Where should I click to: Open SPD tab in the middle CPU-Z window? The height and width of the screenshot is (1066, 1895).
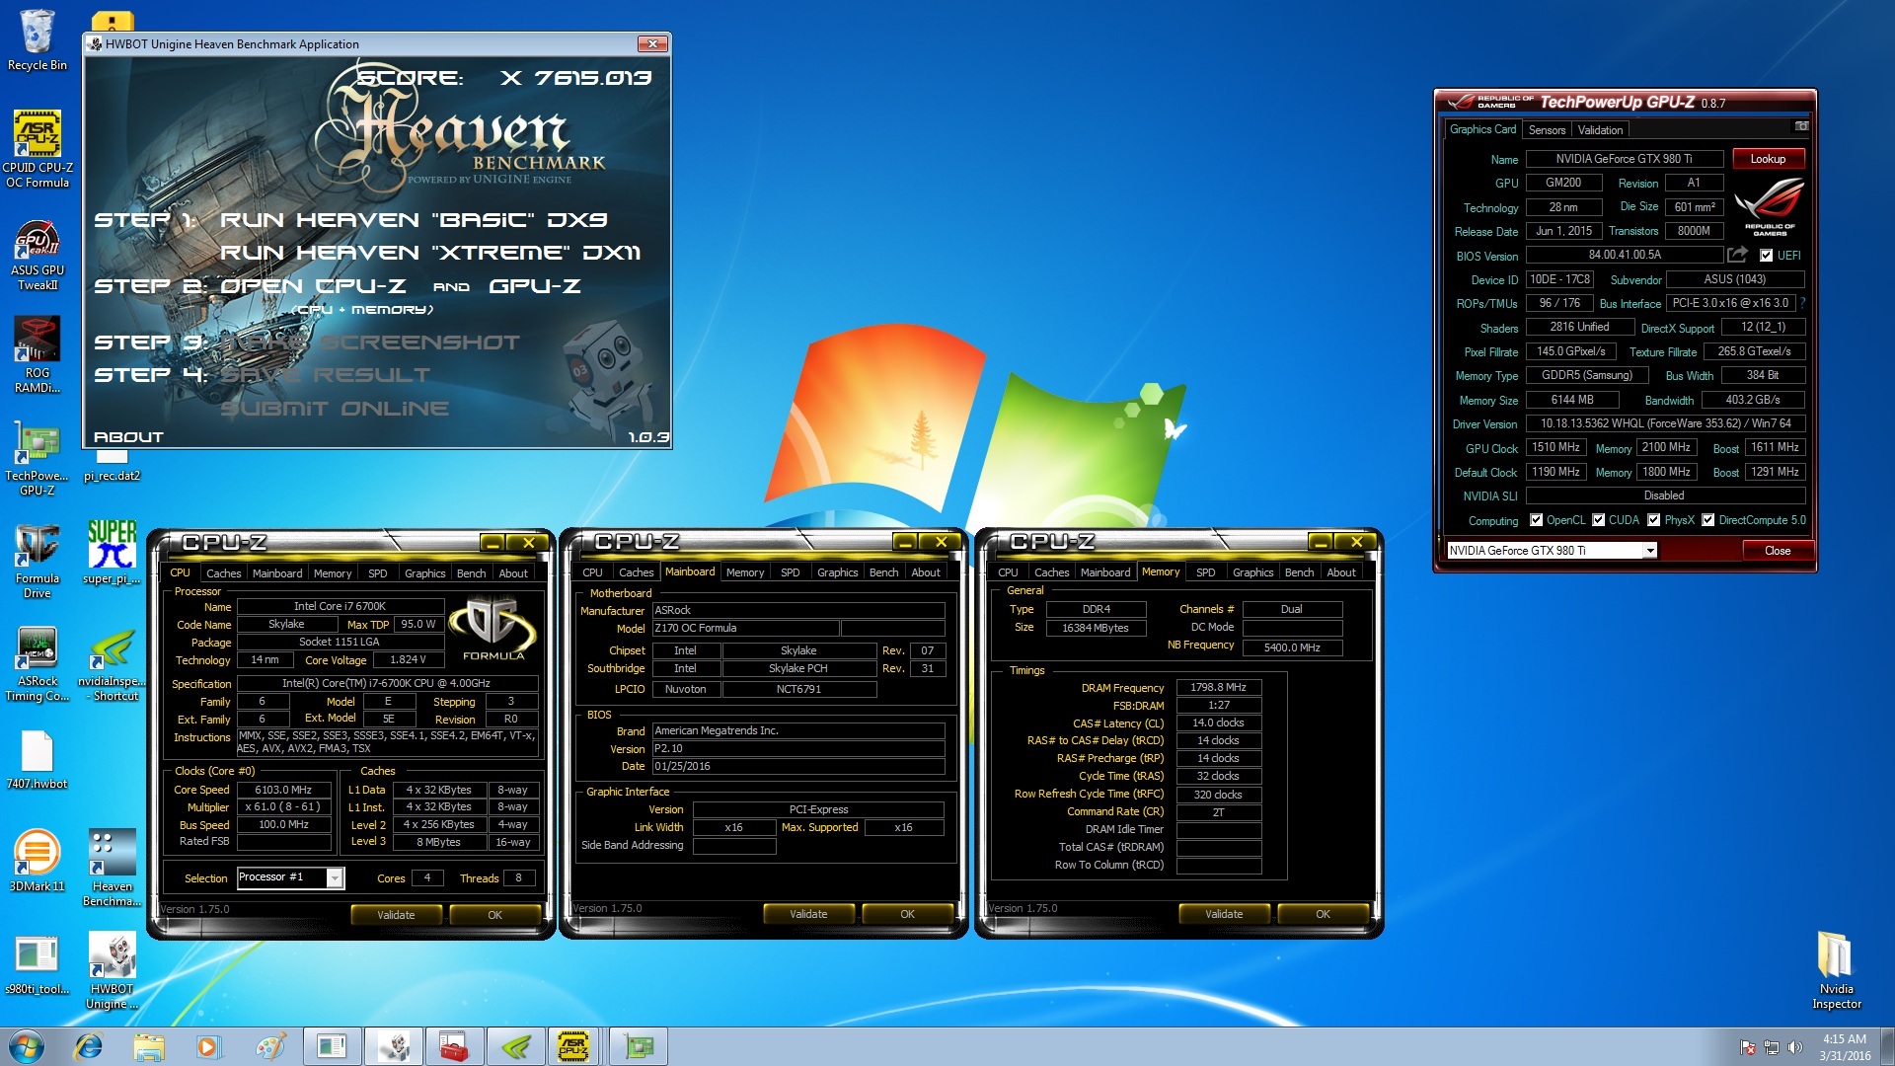(x=790, y=572)
